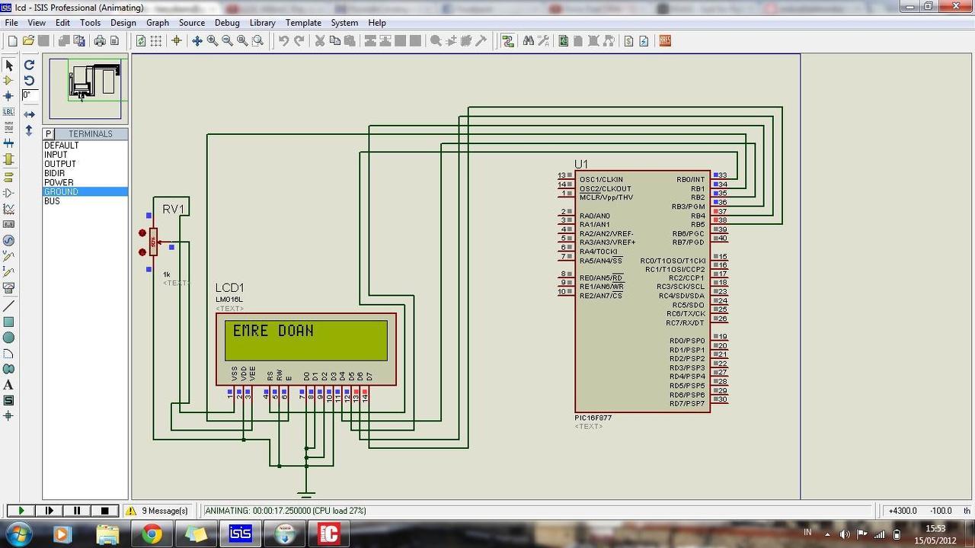
Task: Select Tape recorder mode tool
Action: point(9,224)
